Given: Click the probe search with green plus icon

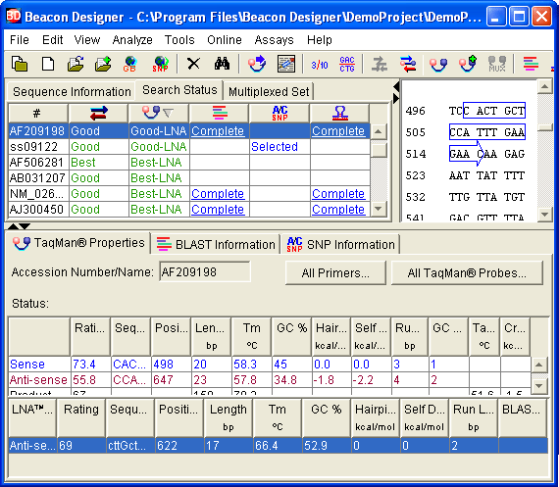Looking at the screenshot, I should point(468,64).
